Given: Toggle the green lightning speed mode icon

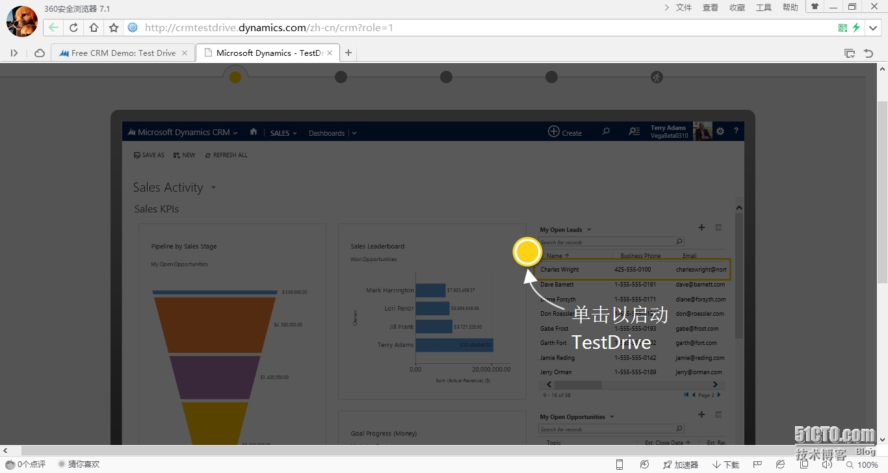Looking at the screenshot, I should (x=857, y=27).
